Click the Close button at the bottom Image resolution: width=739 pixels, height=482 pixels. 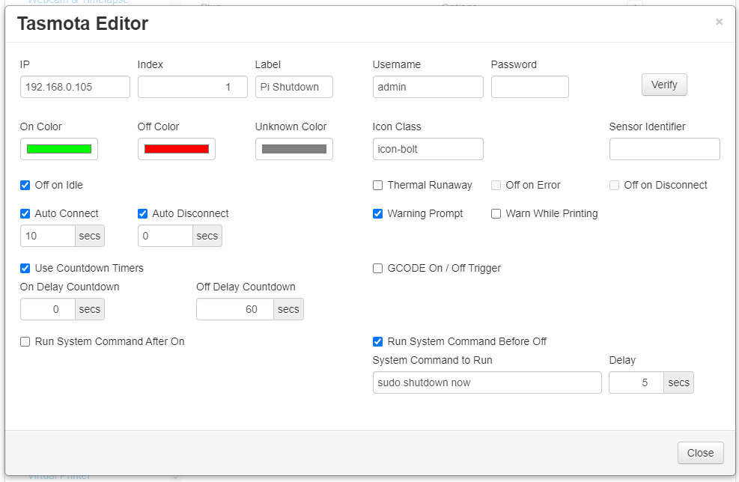[700, 453]
